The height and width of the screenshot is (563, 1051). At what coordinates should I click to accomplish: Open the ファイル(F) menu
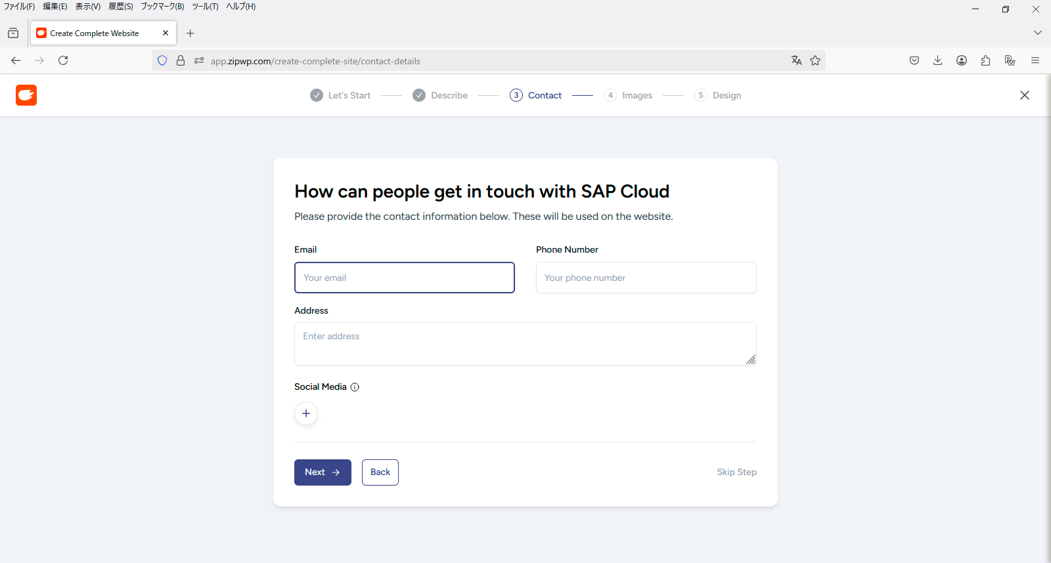tap(19, 7)
